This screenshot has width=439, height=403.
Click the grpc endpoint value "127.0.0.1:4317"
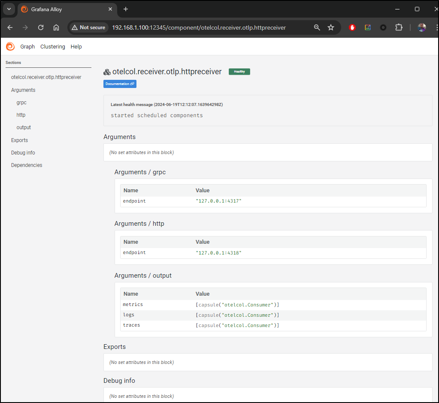(218, 201)
